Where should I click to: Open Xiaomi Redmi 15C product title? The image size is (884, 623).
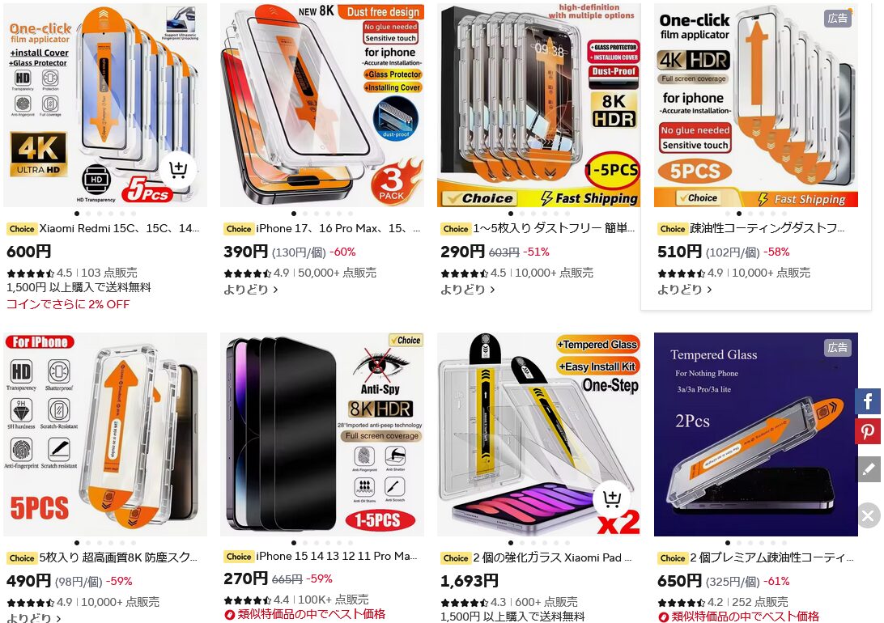tap(119, 229)
